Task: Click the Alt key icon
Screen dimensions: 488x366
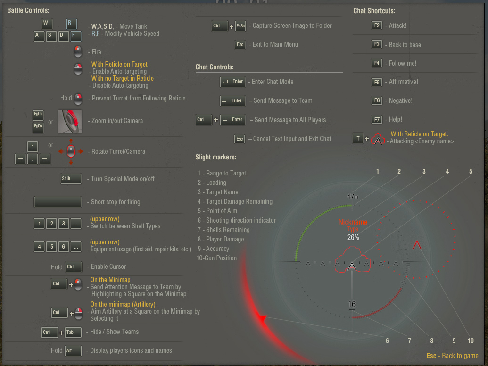Action: [74, 351]
